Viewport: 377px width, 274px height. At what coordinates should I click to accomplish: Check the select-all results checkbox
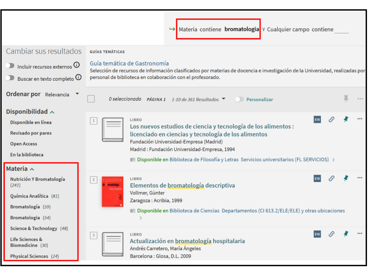click(91, 99)
